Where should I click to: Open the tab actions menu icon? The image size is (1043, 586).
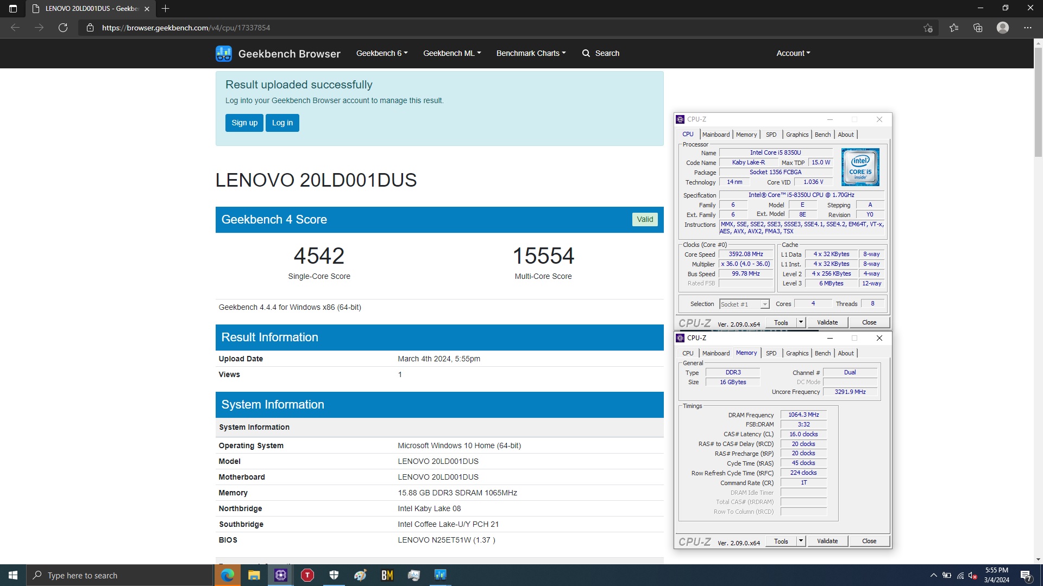pos(13,9)
